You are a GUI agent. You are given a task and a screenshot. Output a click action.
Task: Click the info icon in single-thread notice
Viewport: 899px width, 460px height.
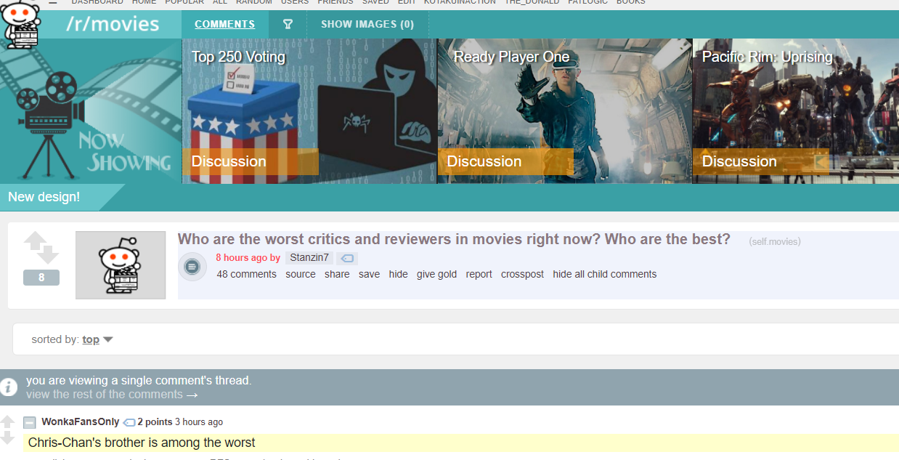pos(8,387)
